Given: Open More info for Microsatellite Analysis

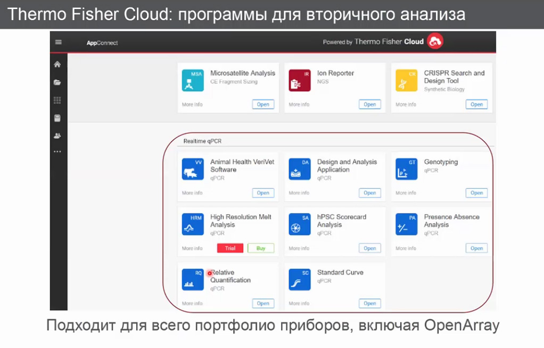Looking at the screenshot, I should pyautogui.click(x=192, y=105).
